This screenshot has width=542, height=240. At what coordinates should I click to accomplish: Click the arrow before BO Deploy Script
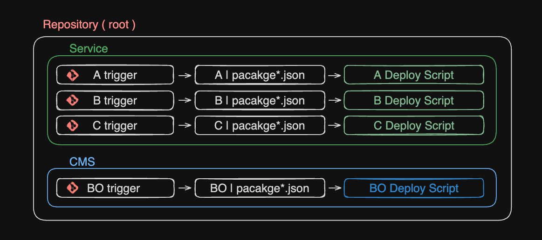pos(334,188)
